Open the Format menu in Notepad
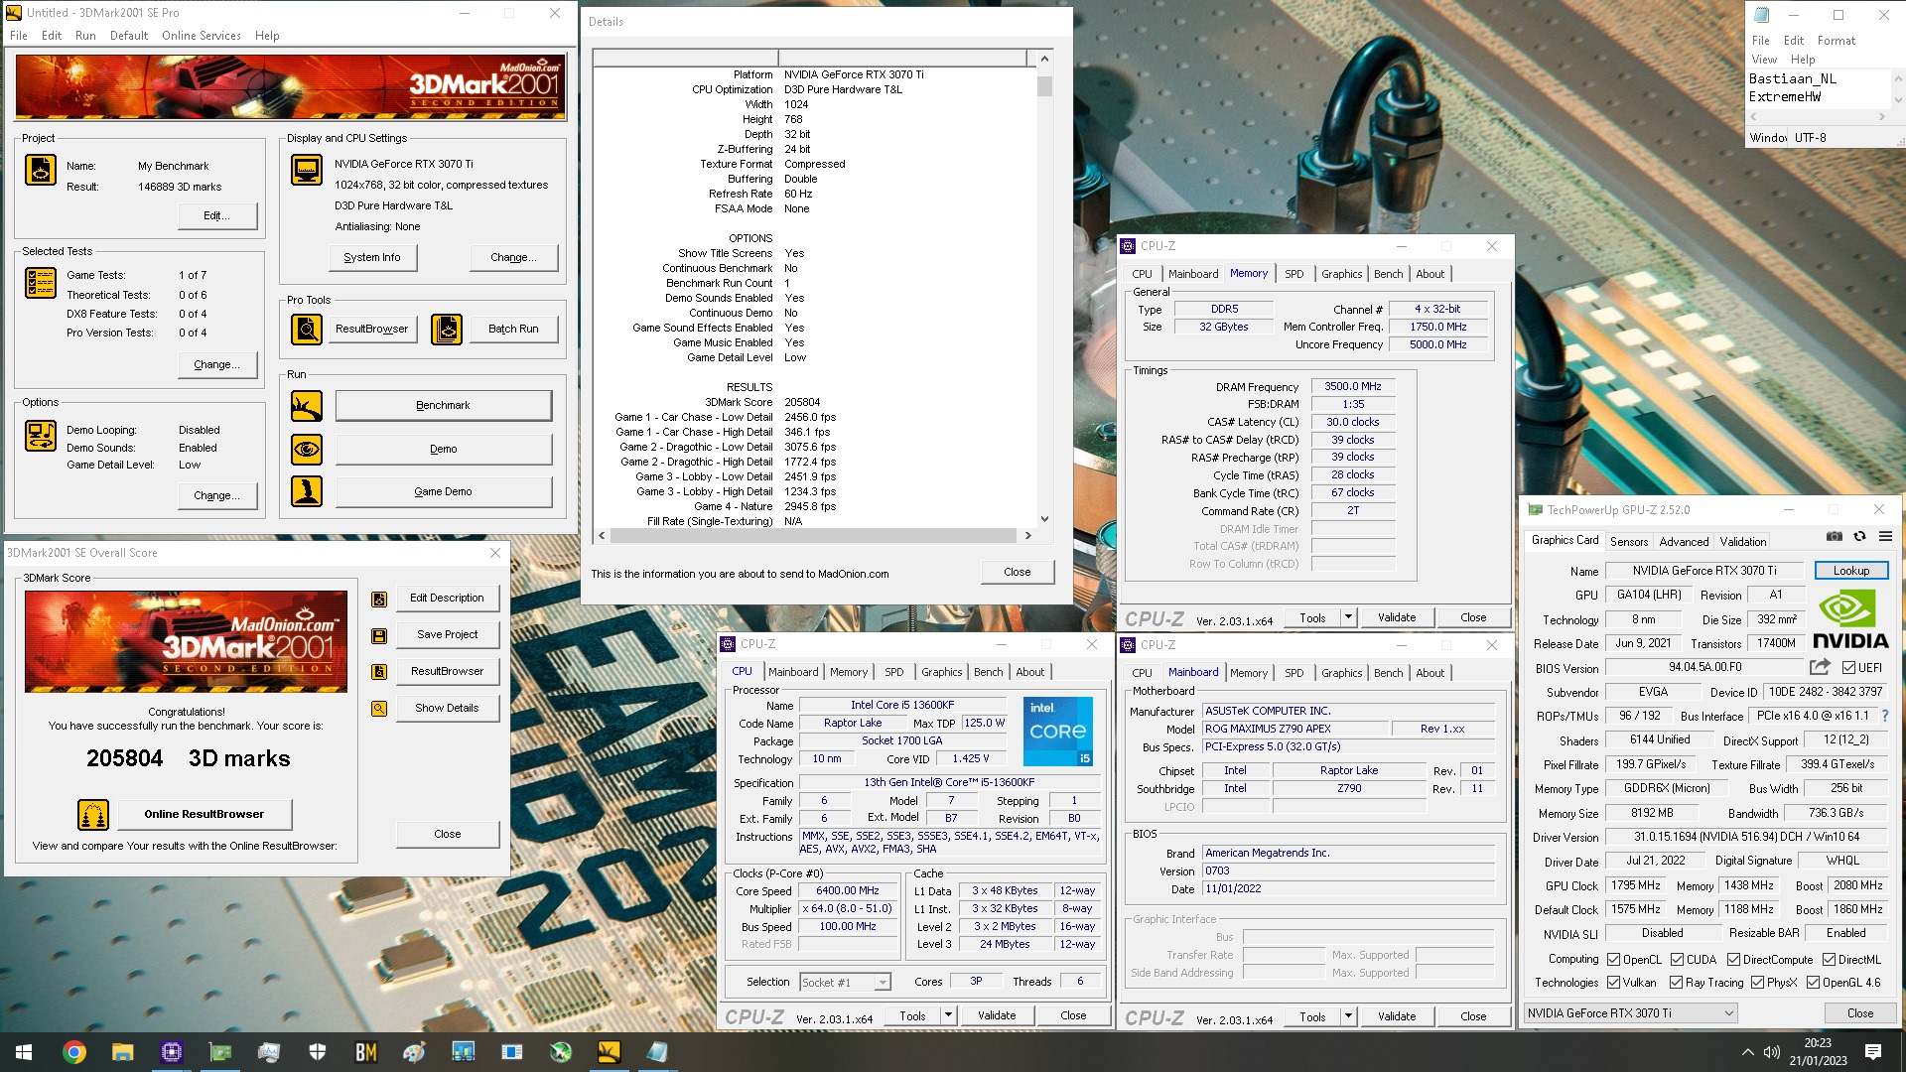Image resolution: width=1906 pixels, height=1072 pixels. [1836, 41]
